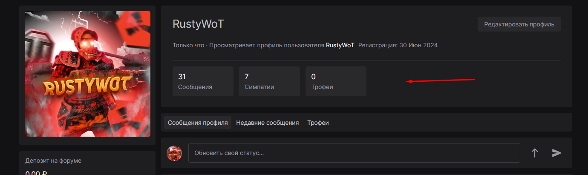Image resolution: width=588 pixels, height=175 pixels.
Task: Open the large RustyWoT profile avatar
Action: click(x=87, y=74)
